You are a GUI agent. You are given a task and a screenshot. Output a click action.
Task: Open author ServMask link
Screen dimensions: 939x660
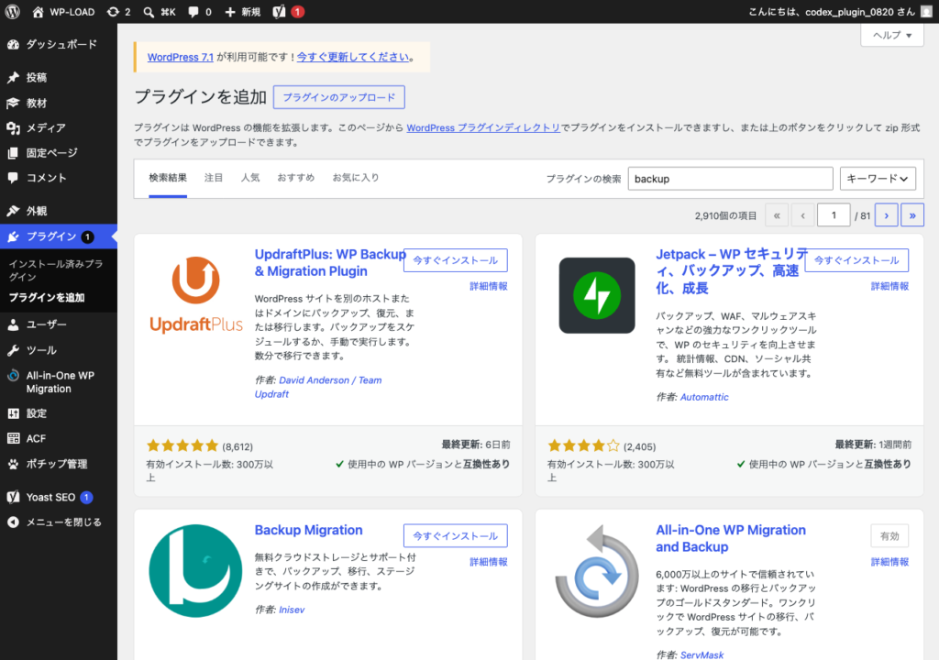coord(701,654)
